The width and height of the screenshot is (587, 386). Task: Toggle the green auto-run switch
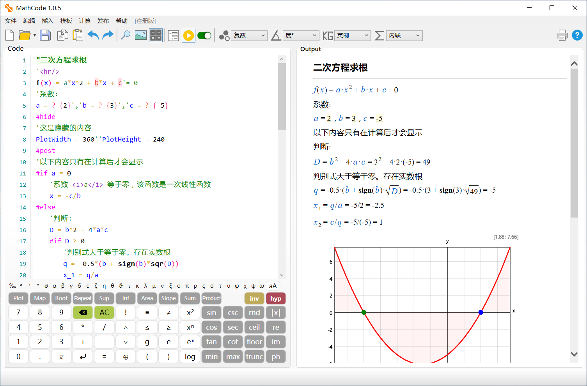[204, 35]
